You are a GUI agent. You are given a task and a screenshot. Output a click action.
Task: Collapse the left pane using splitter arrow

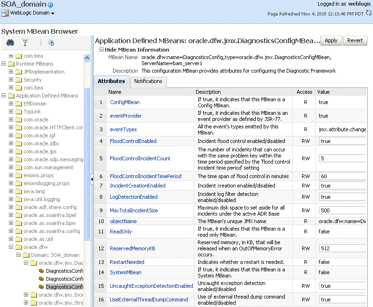tap(92, 179)
